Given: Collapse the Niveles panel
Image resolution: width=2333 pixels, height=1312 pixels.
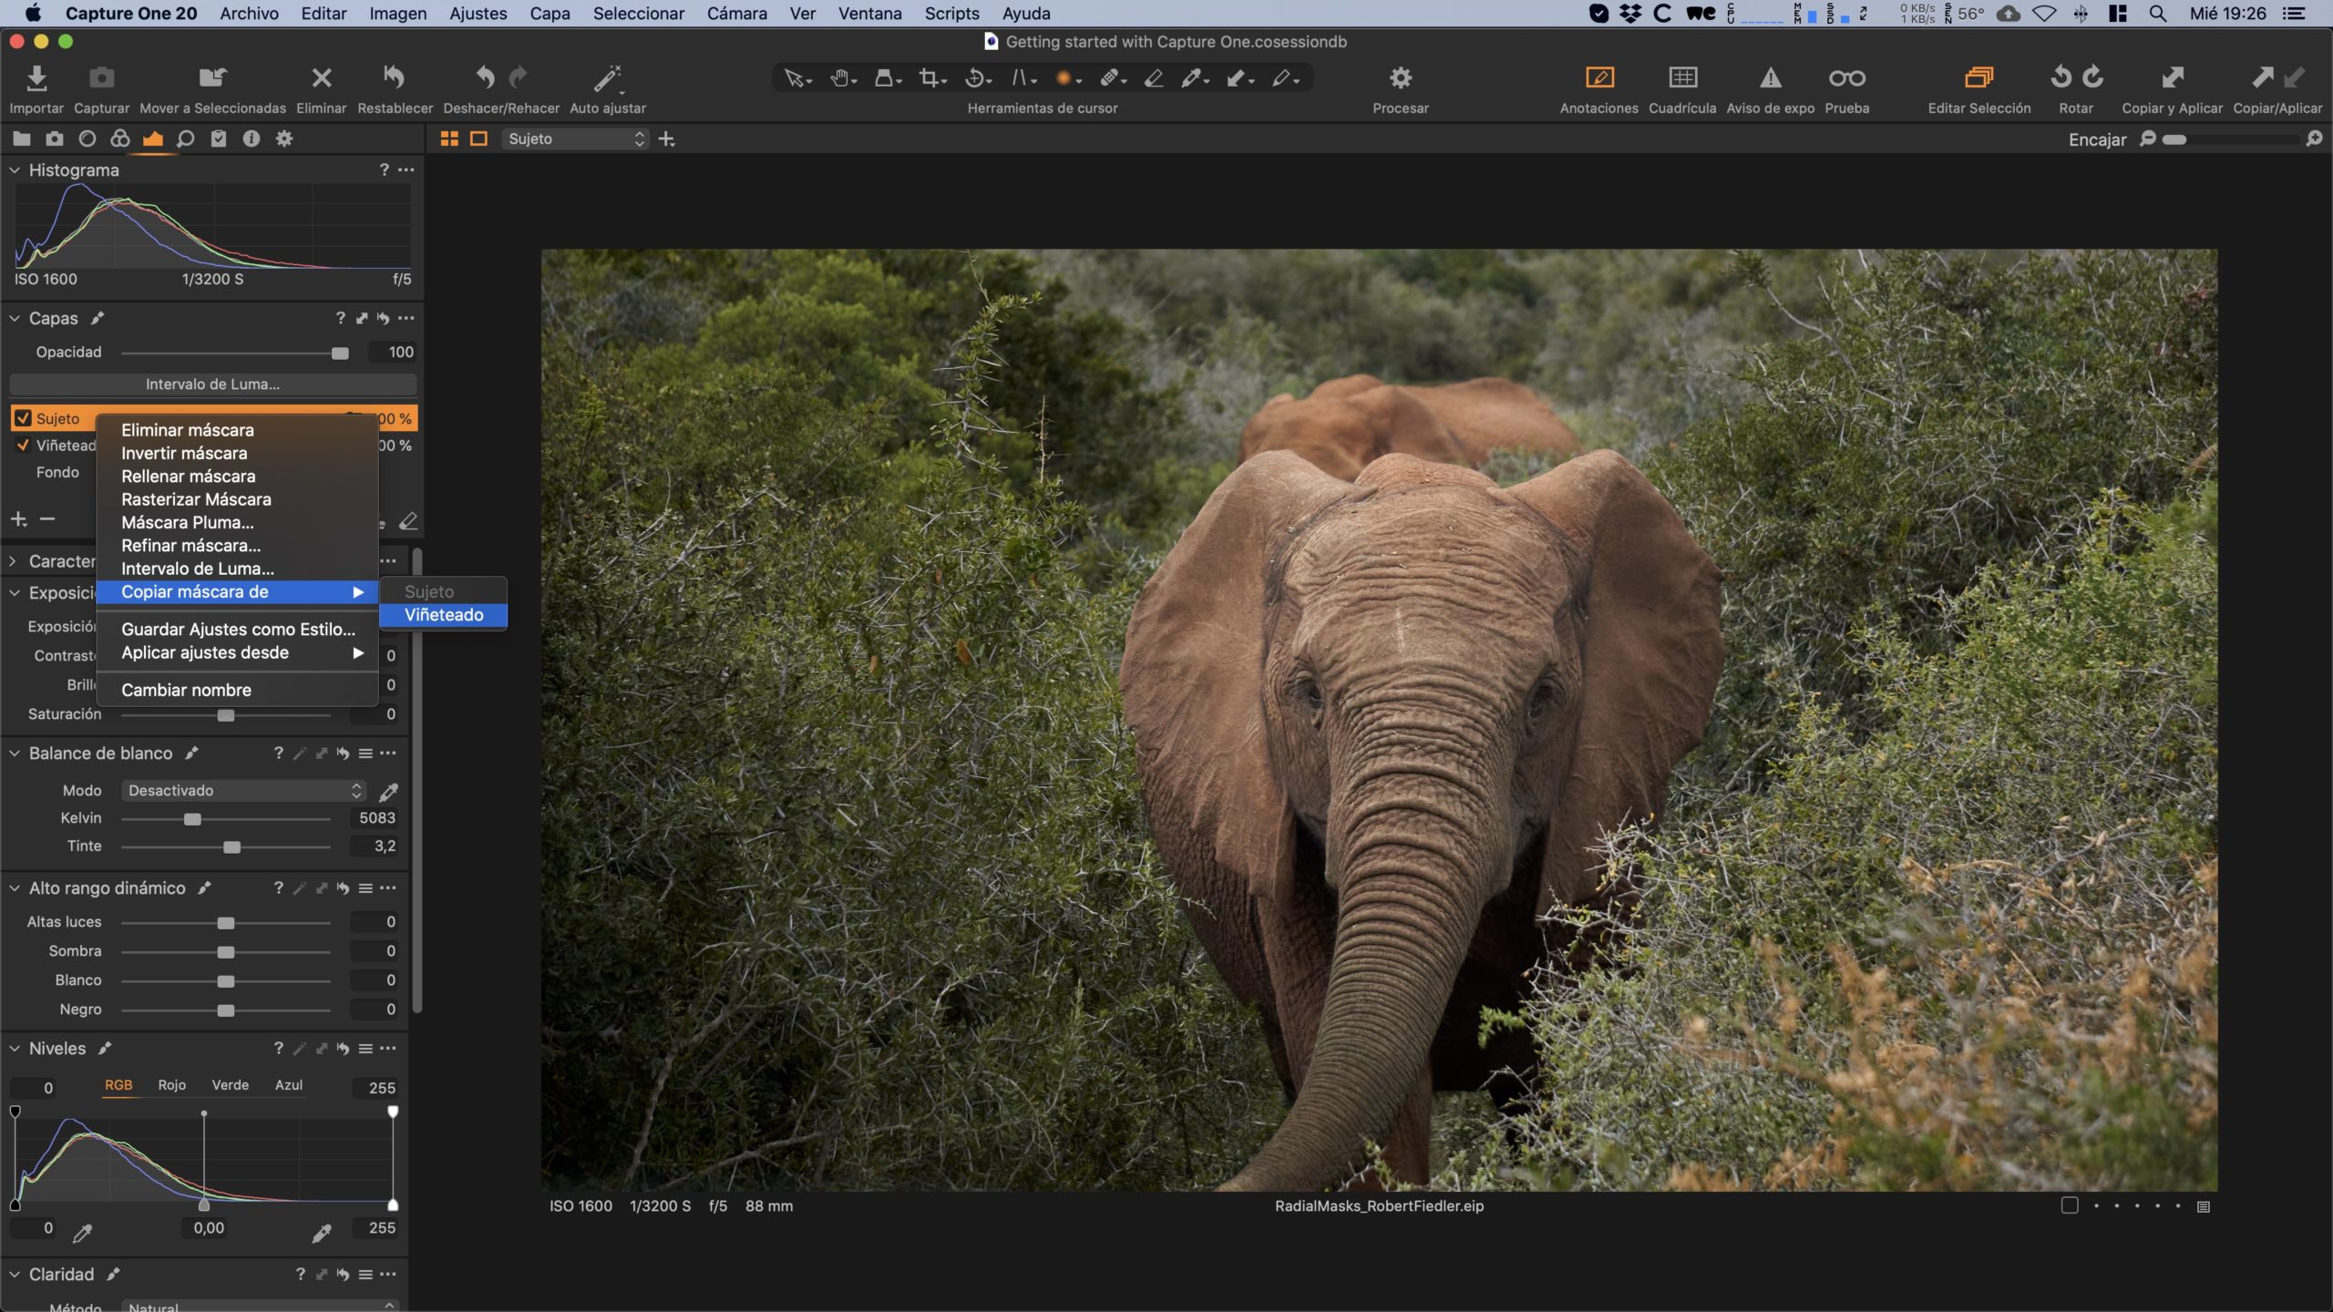Looking at the screenshot, I should click(x=15, y=1049).
